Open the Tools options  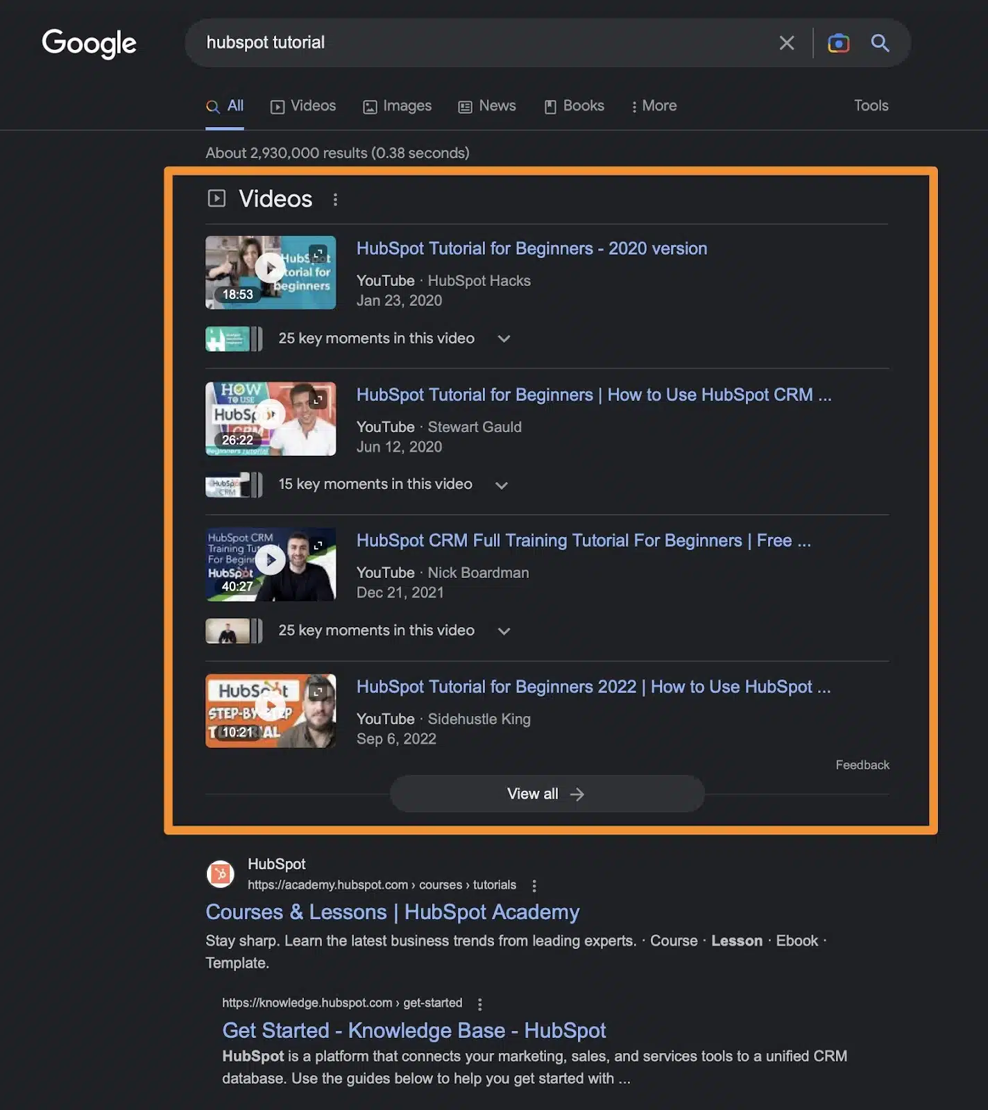[871, 105]
